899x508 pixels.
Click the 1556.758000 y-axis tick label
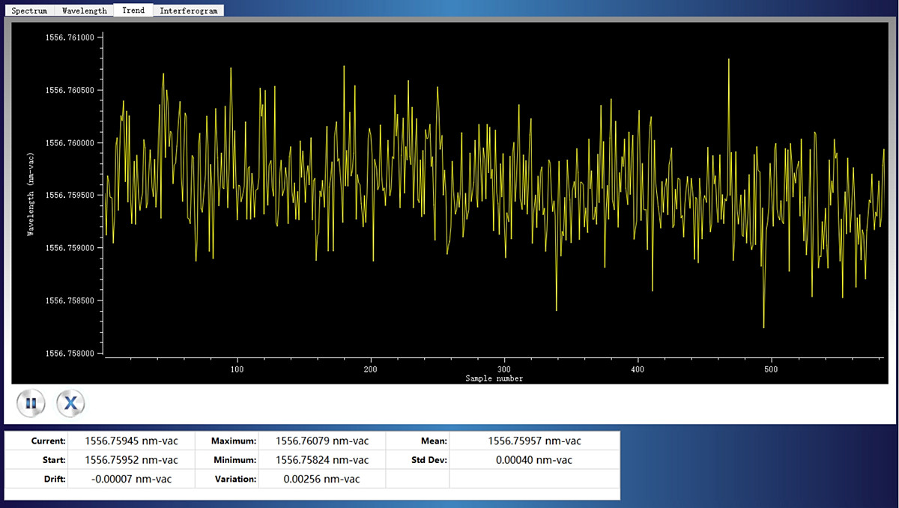pos(70,353)
